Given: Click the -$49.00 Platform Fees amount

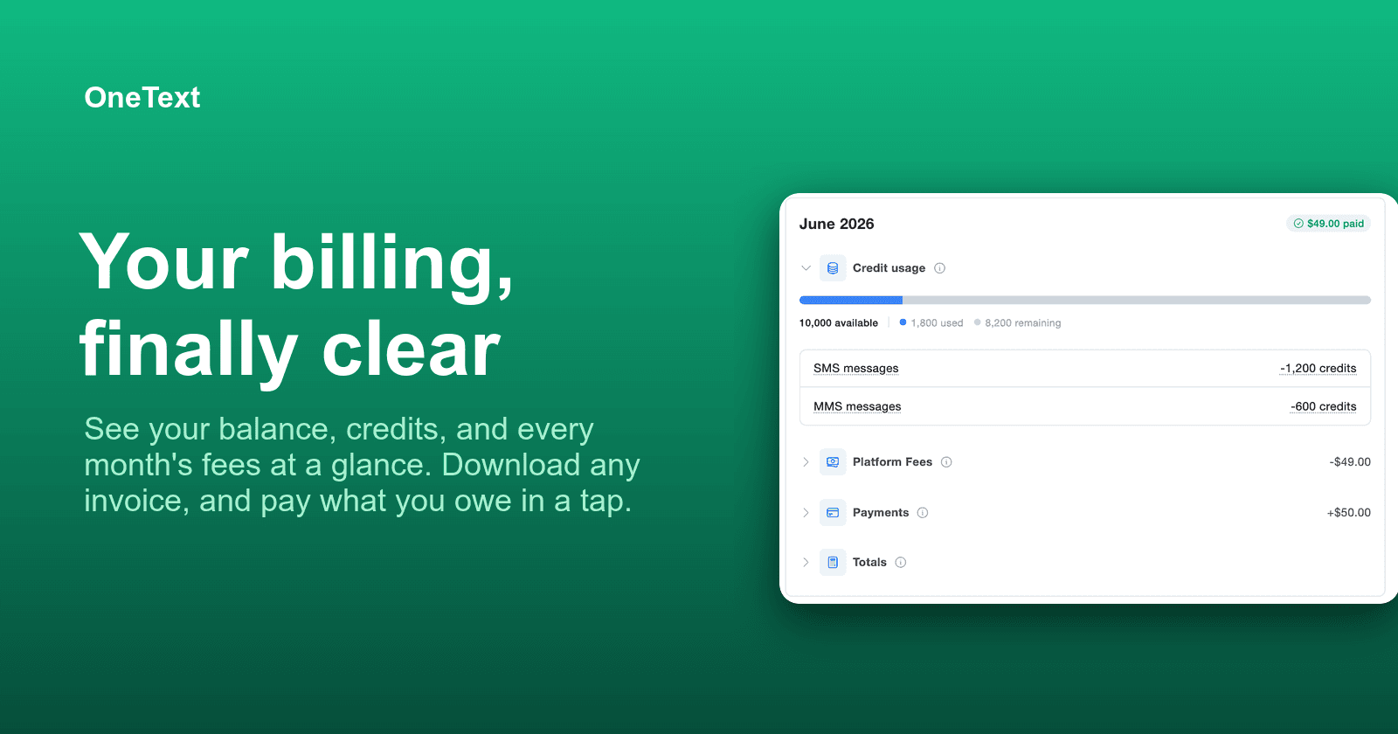Looking at the screenshot, I should point(1350,462).
